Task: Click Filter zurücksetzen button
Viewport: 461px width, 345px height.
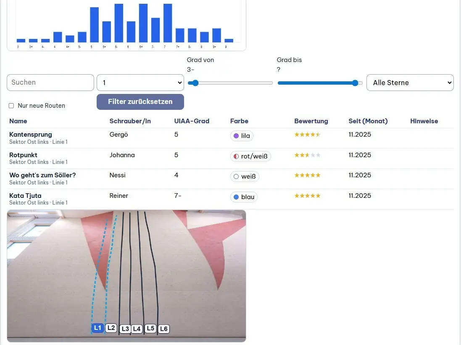Action: pyautogui.click(x=140, y=102)
